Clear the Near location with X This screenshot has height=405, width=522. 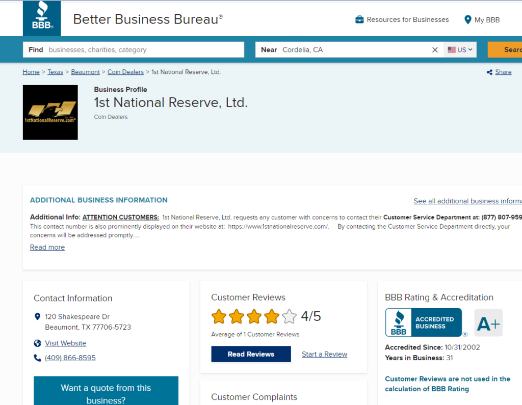pyautogui.click(x=435, y=50)
